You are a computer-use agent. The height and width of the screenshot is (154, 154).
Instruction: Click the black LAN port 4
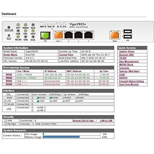(x=88, y=35)
